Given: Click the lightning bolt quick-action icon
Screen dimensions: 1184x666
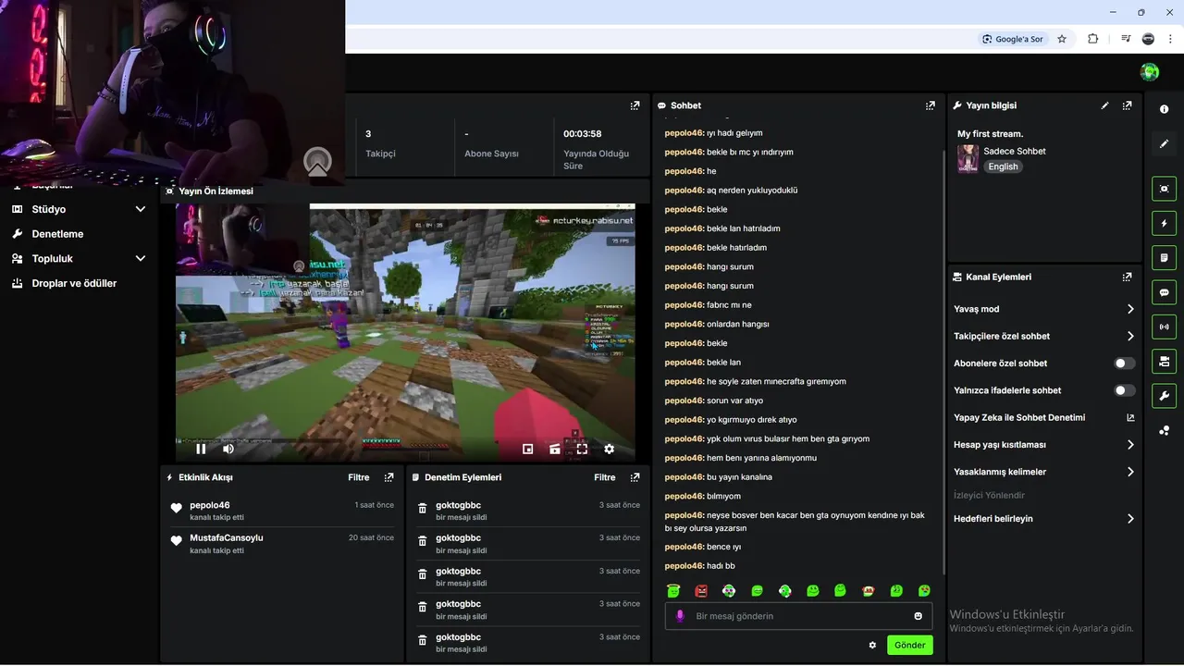Looking at the screenshot, I should pos(1164,223).
